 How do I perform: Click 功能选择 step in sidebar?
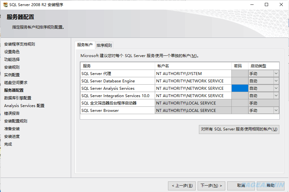click(x=12, y=60)
